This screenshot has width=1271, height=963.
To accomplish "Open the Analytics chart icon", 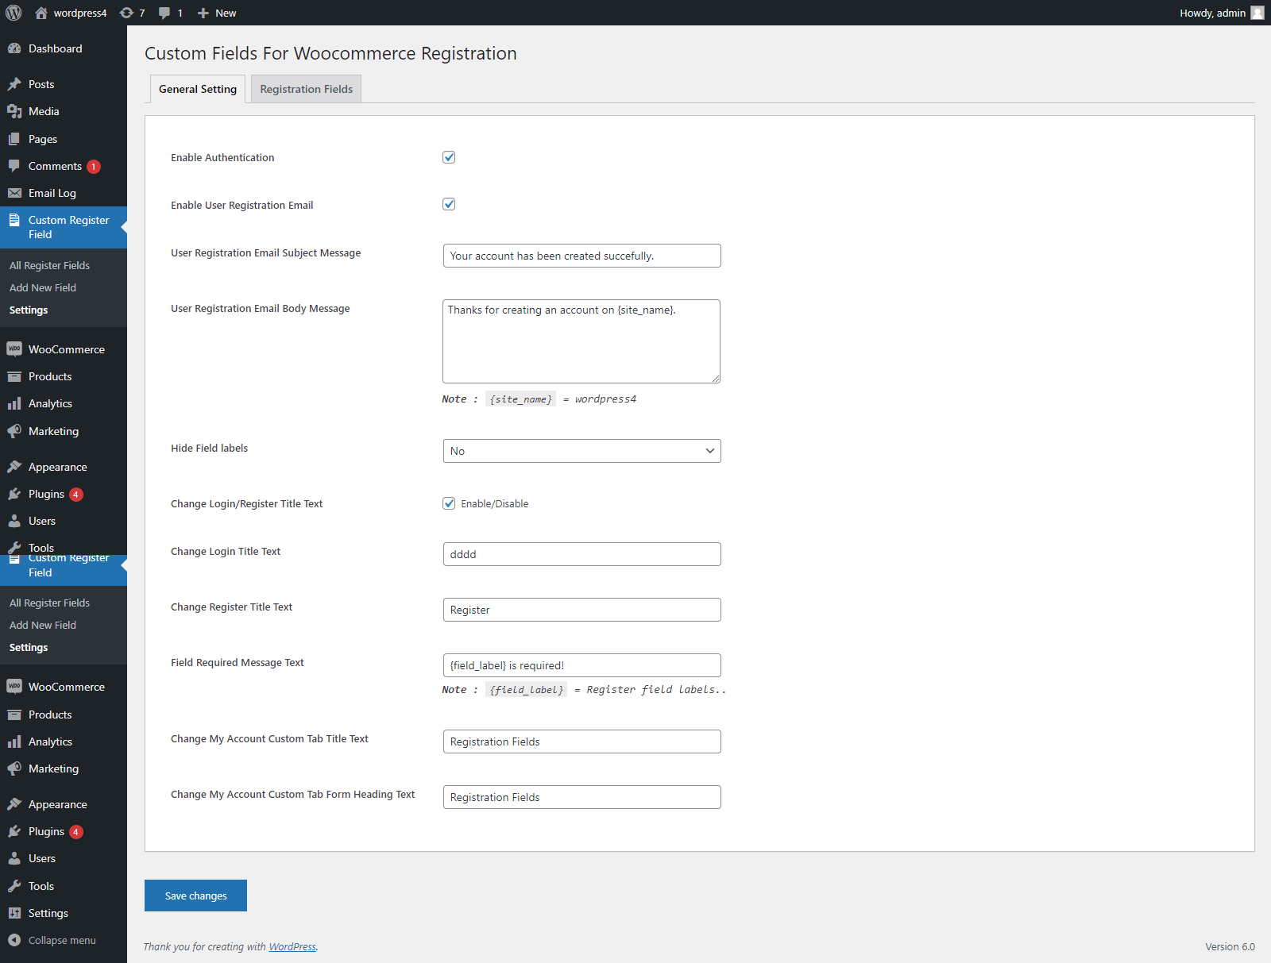I will click(x=16, y=403).
